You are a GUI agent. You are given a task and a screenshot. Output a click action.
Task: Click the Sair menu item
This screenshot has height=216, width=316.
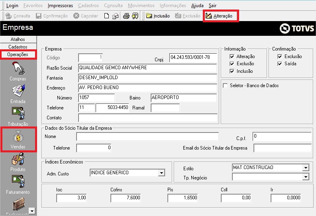coord(213,6)
